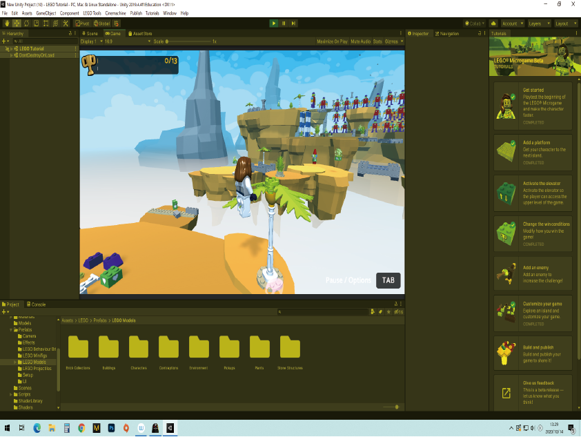Viewport: 581px width, 437px height.
Task: Select the Rect transform tool
Action: point(46,23)
